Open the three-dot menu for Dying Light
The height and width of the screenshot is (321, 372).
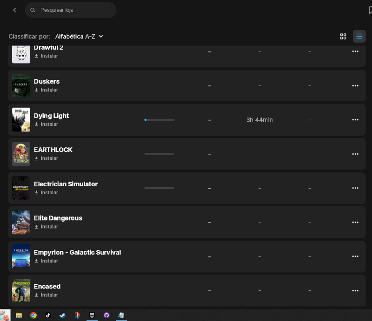355,120
